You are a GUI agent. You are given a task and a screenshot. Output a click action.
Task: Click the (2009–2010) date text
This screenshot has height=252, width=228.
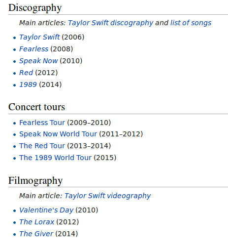89,123
